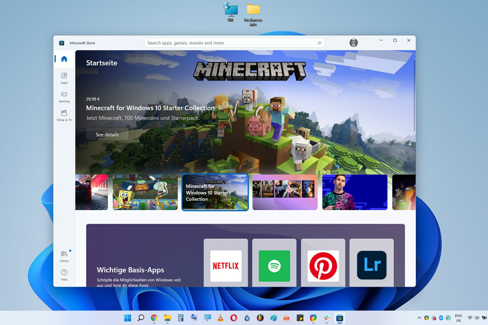Open the ESET icon in the system tray
488x325 pixels.
[x=448, y=318]
